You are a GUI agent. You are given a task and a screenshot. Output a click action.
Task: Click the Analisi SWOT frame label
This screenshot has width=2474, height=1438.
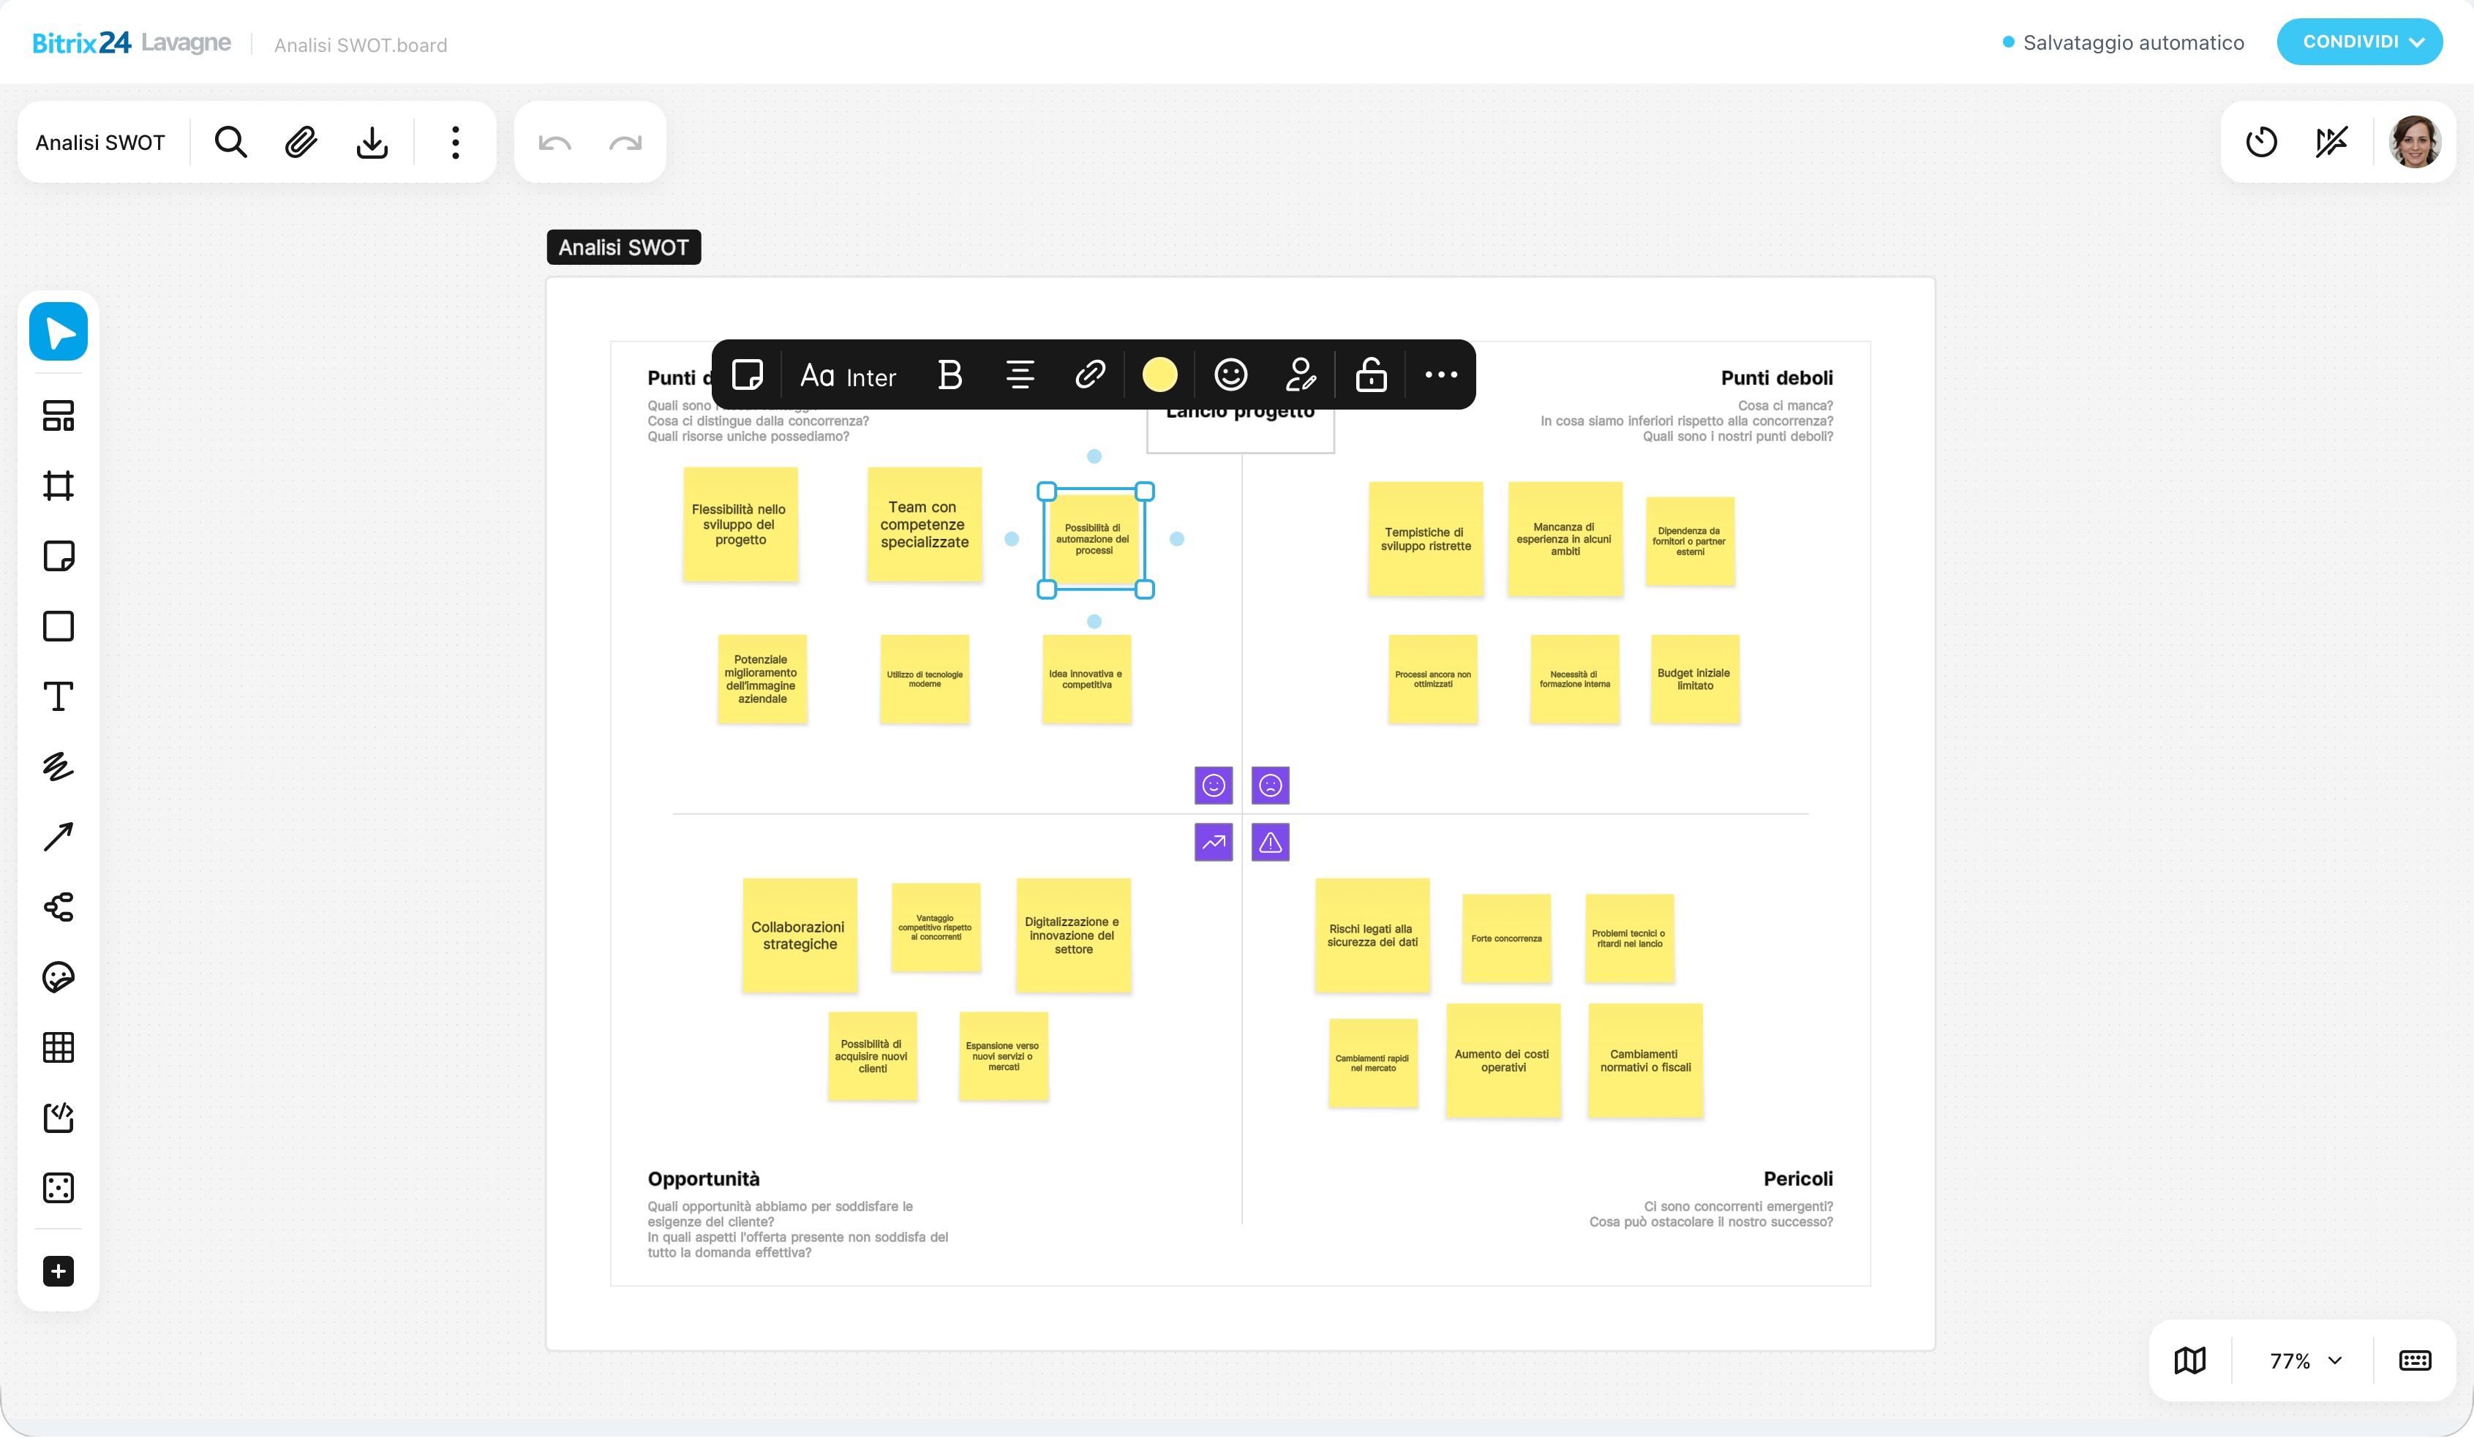coord(623,247)
